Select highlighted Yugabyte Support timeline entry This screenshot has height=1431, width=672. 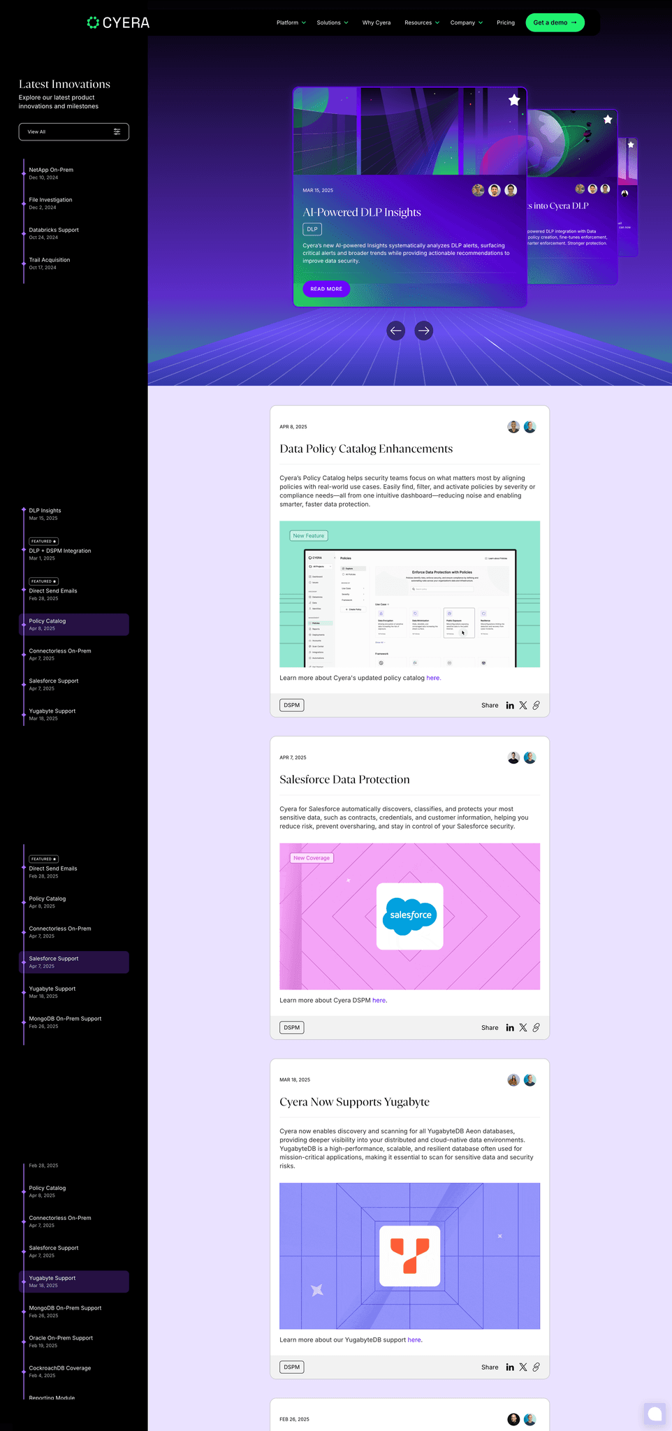point(74,1281)
